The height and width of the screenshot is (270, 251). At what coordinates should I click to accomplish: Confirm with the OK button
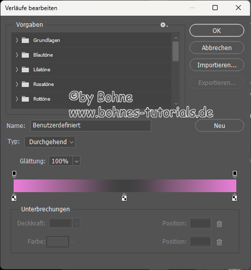coord(217,30)
